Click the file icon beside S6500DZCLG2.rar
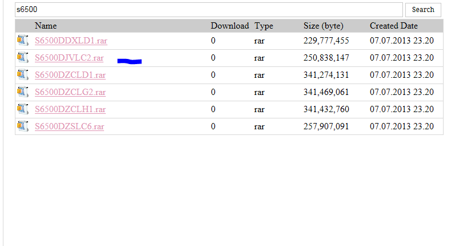 click(23, 92)
